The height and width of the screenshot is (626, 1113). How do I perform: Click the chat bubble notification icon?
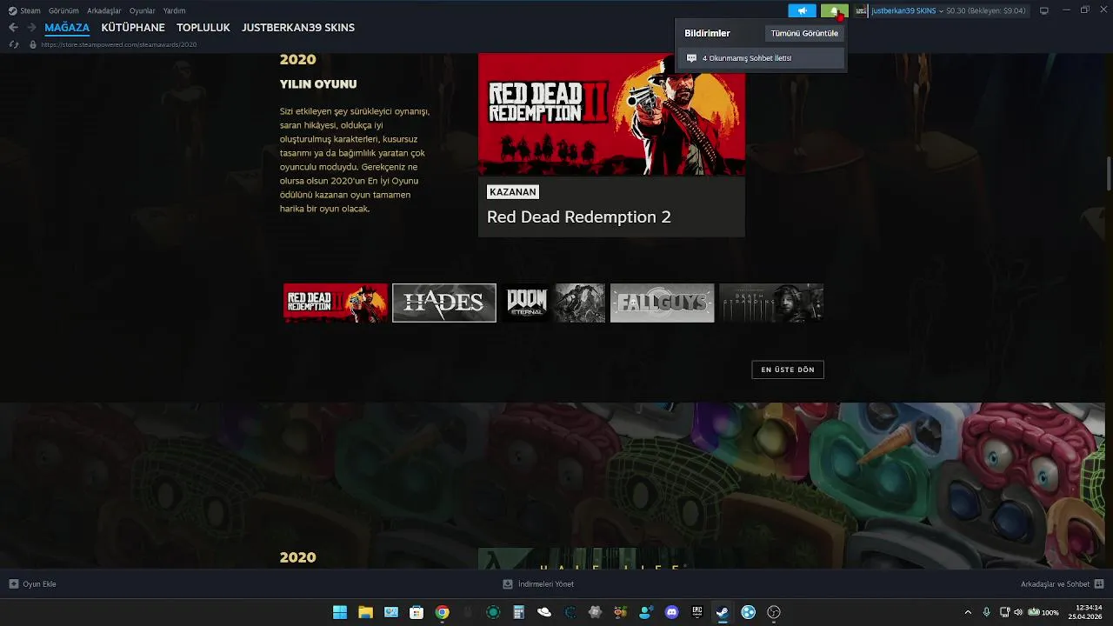pos(691,58)
